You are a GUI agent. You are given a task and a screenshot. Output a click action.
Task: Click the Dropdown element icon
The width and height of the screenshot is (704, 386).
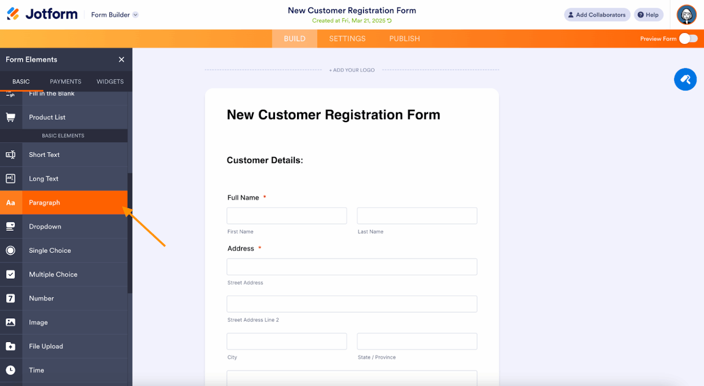11,226
